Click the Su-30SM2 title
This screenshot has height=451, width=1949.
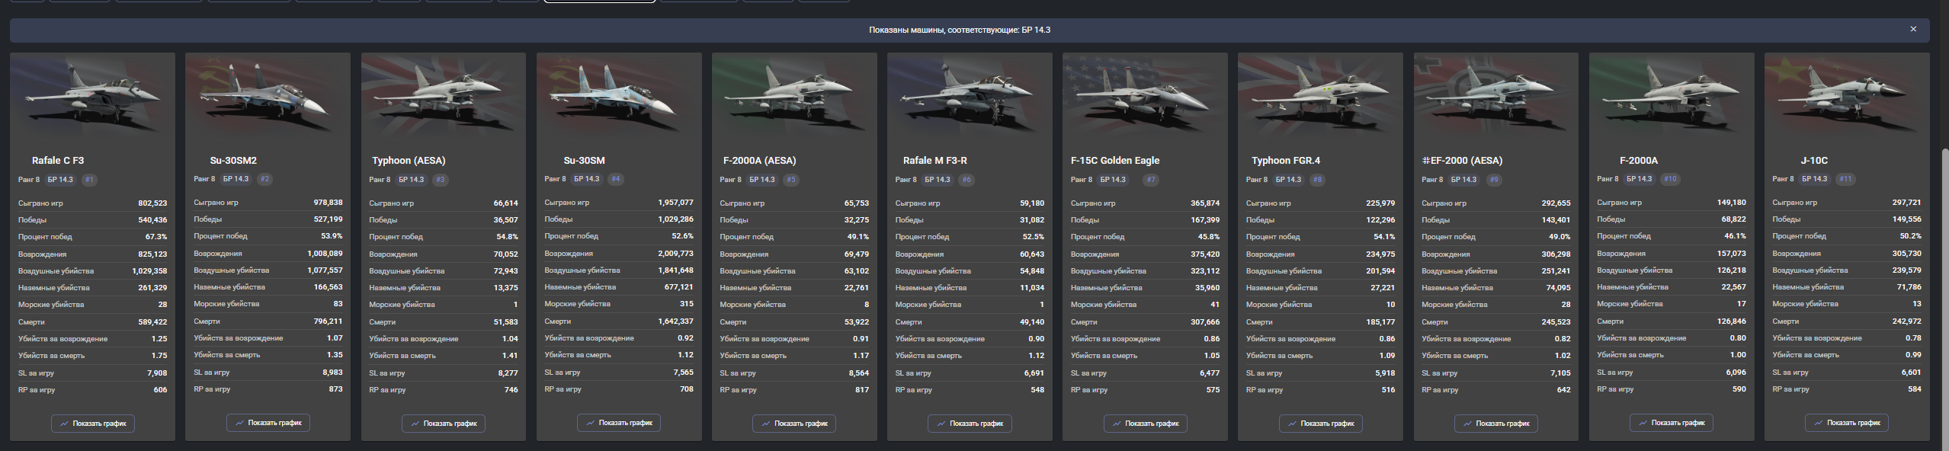[x=233, y=161]
